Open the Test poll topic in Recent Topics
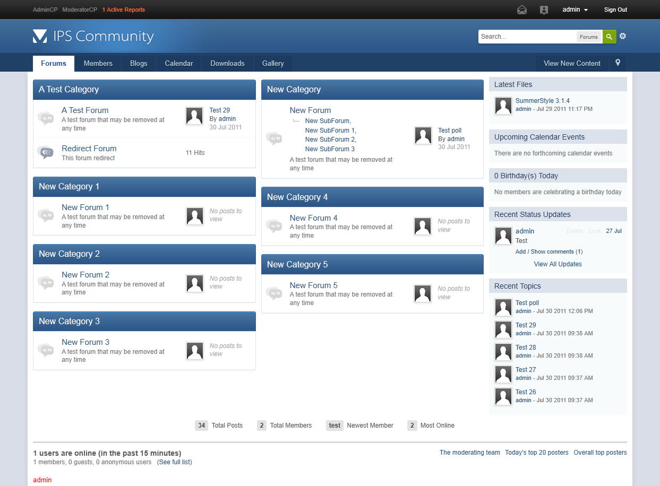The width and height of the screenshot is (660, 486). coord(527,303)
